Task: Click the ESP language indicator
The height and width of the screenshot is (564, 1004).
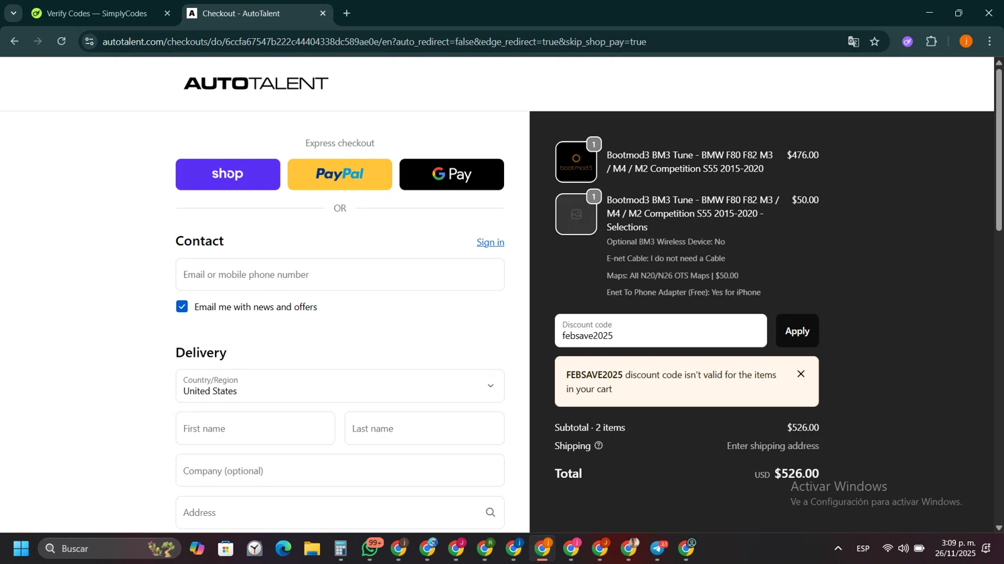Action: 863,549
